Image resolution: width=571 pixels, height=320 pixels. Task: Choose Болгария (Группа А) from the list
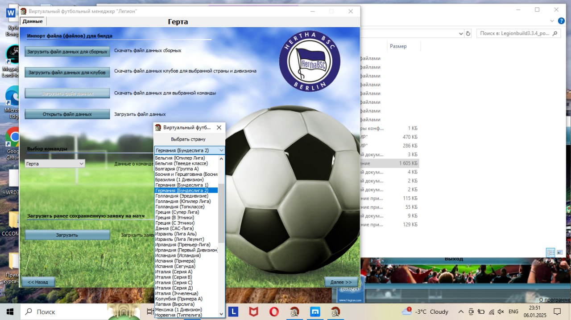pos(186,169)
